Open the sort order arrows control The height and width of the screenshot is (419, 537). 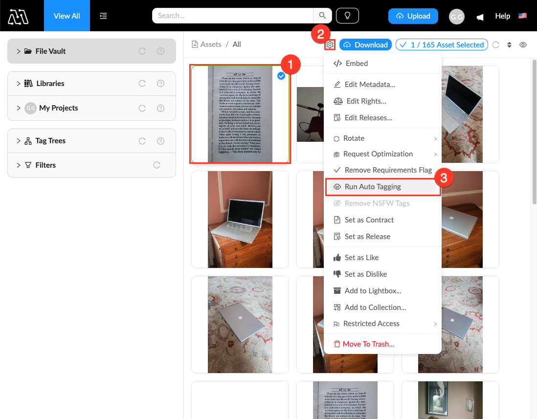[x=509, y=45]
